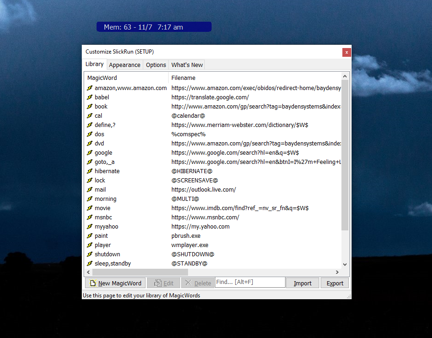Click the lightning icon beside cal
This screenshot has height=338, width=432.
(90, 115)
